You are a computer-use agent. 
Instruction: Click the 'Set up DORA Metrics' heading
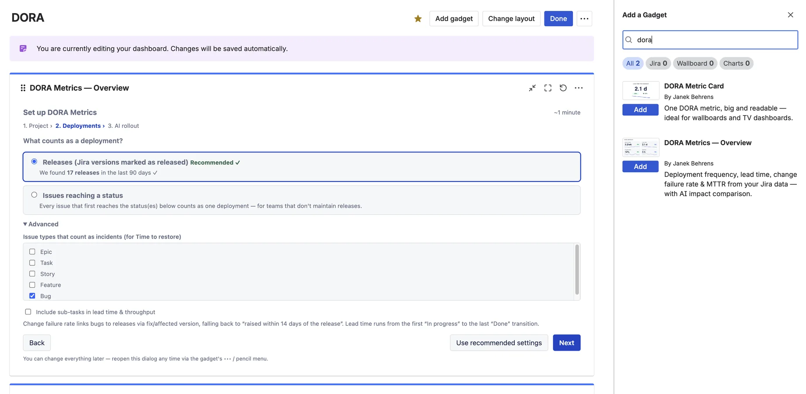[x=60, y=113]
